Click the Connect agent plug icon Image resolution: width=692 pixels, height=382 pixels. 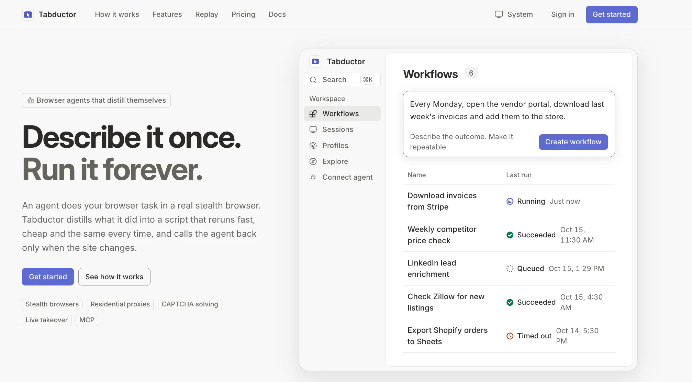313,177
